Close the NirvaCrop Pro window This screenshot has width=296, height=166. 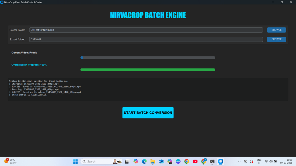click(291, 2)
